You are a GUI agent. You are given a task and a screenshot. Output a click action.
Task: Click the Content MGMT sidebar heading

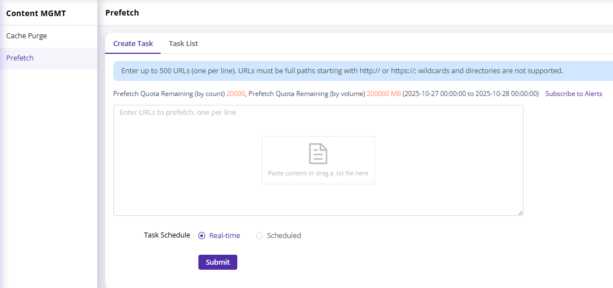coord(36,13)
